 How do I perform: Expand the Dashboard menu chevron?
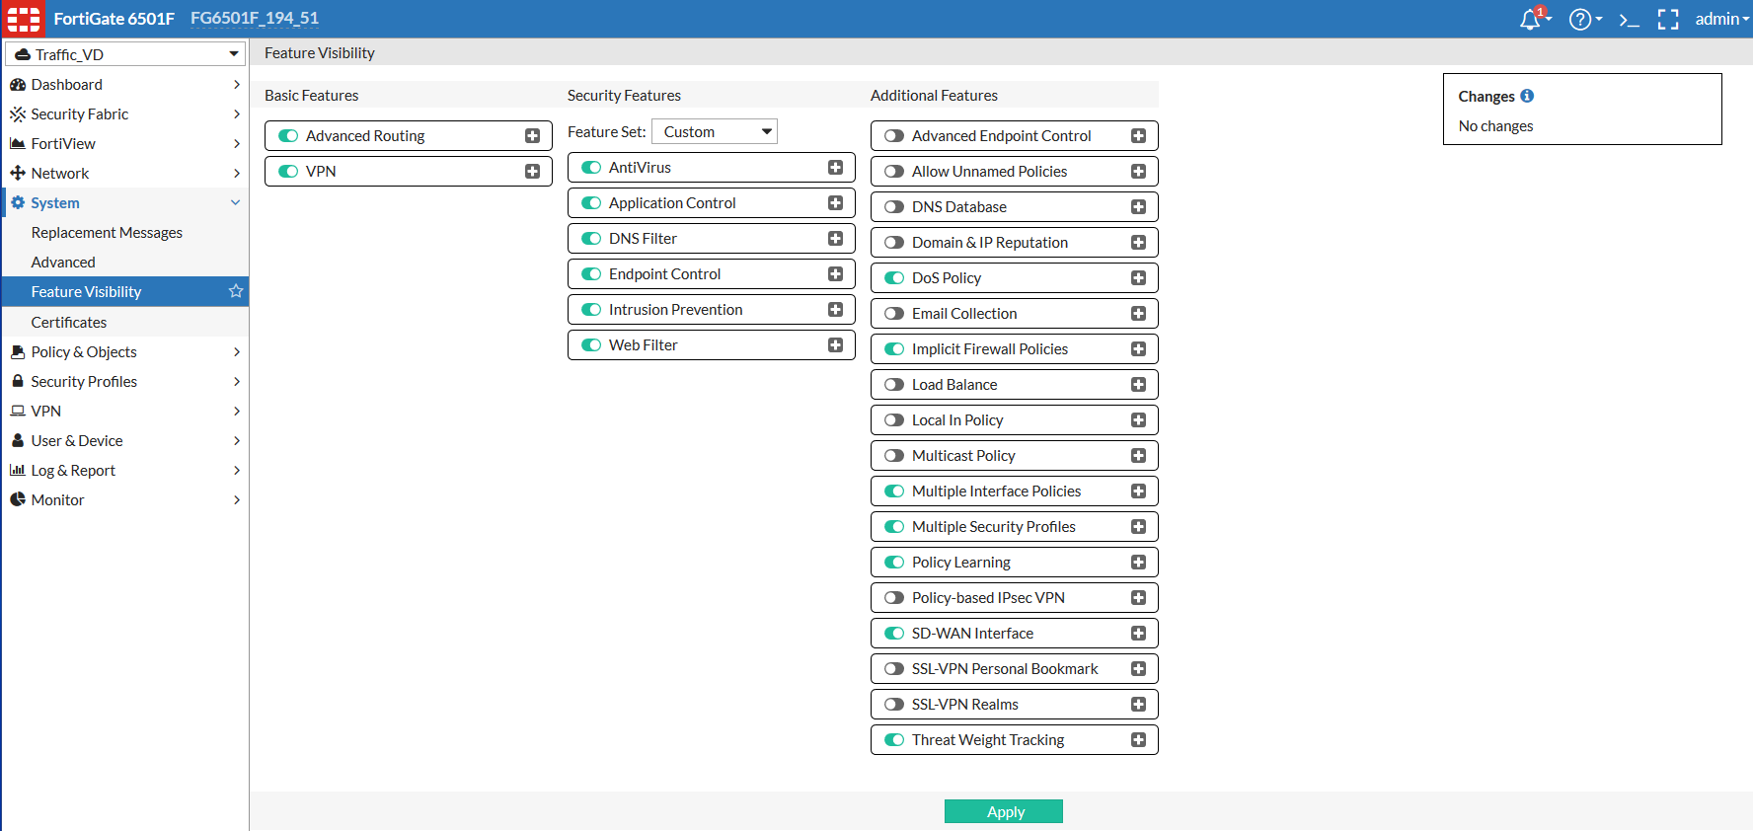click(237, 85)
